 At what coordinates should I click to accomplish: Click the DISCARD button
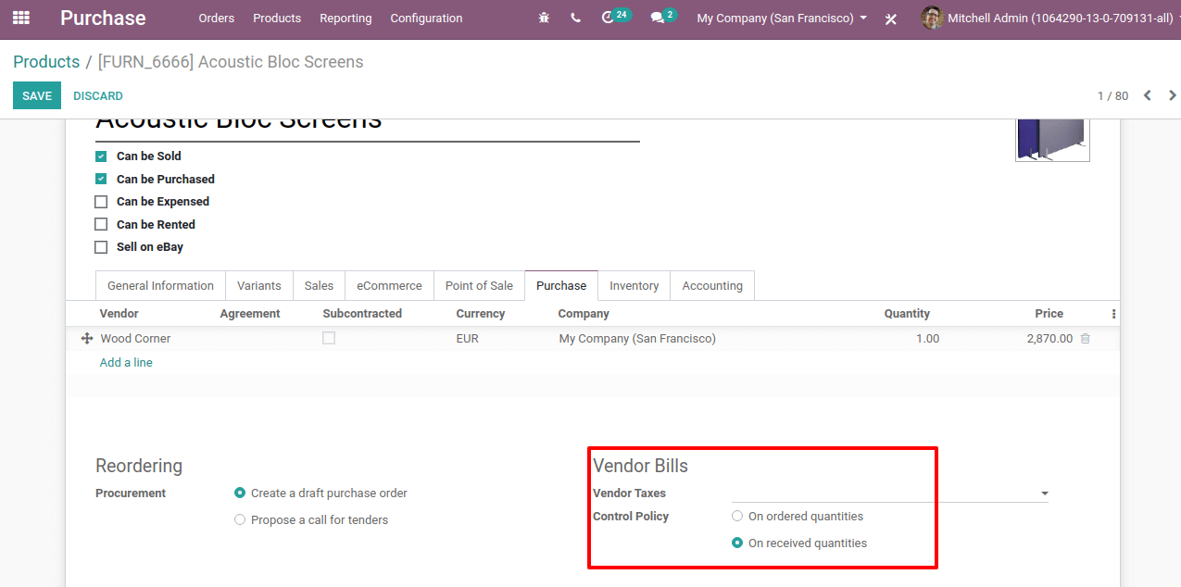coord(98,95)
